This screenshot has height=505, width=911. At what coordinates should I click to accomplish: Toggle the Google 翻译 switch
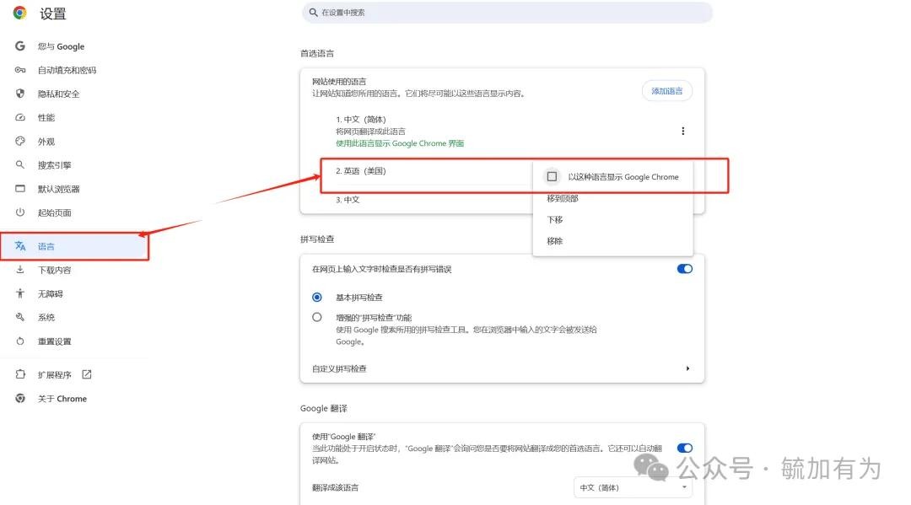pos(684,448)
